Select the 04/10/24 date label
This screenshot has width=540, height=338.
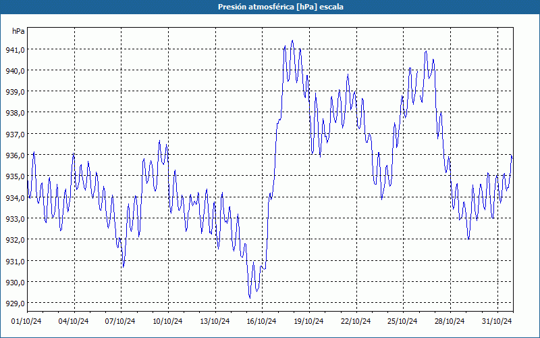coord(74,322)
